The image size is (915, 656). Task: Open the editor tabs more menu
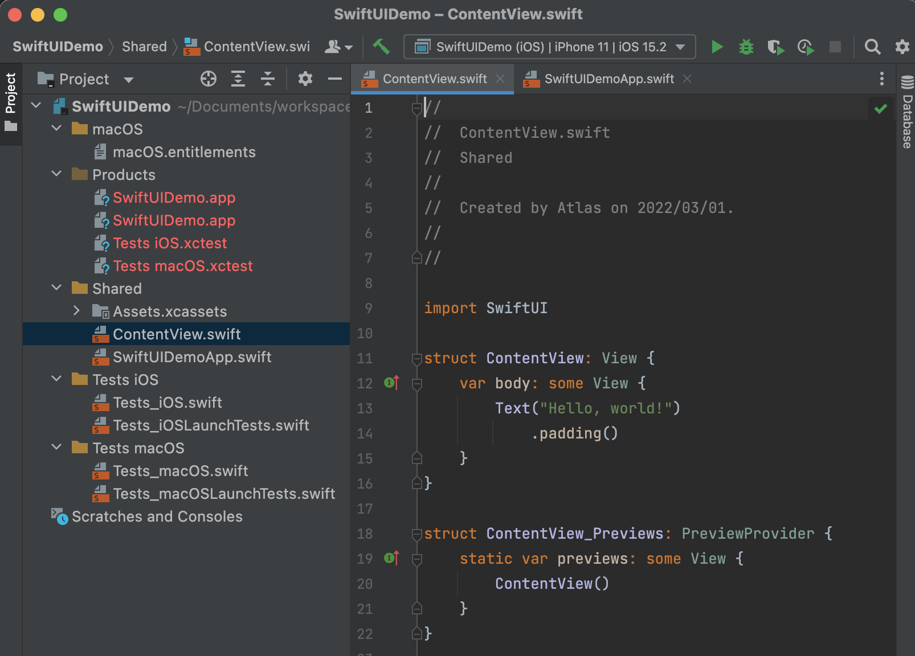pos(882,79)
